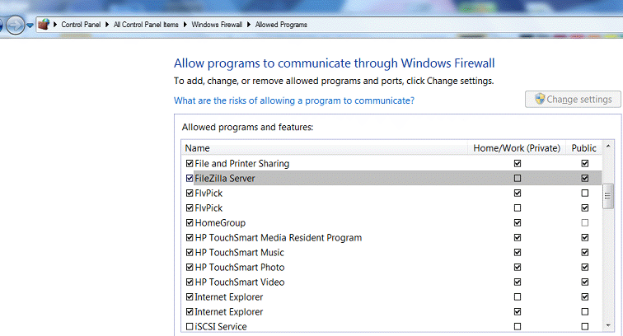The height and width of the screenshot is (336, 623).
Task: Click the list scrollbar down arrow
Action: pyautogui.click(x=608, y=325)
